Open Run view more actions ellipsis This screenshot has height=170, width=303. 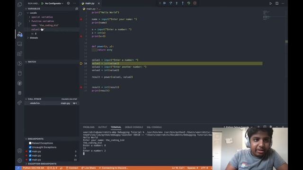point(74,3)
